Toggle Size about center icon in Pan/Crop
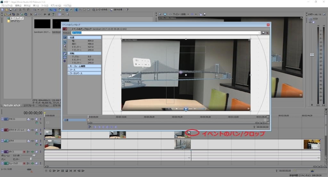328x177 pixels. coord(65,57)
